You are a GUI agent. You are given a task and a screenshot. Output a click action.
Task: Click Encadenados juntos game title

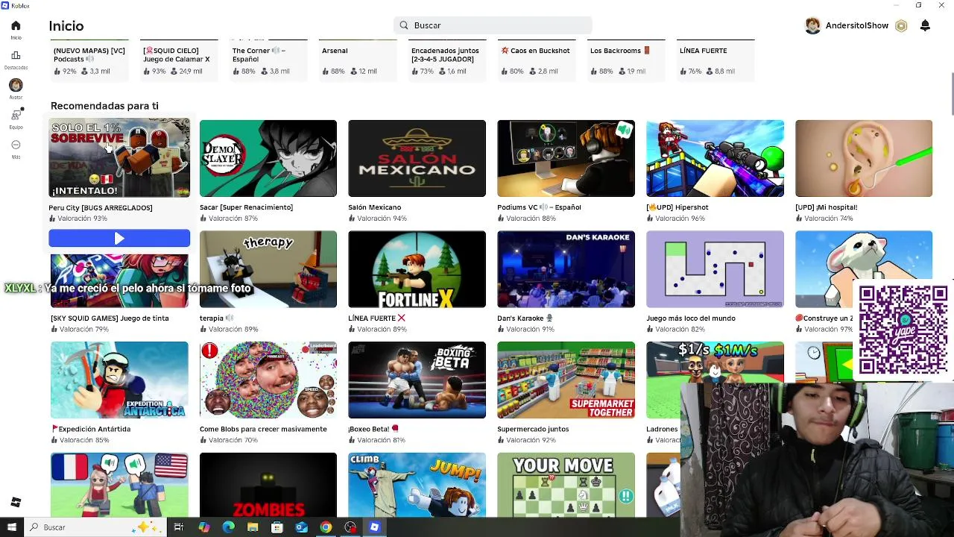(x=445, y=54)
